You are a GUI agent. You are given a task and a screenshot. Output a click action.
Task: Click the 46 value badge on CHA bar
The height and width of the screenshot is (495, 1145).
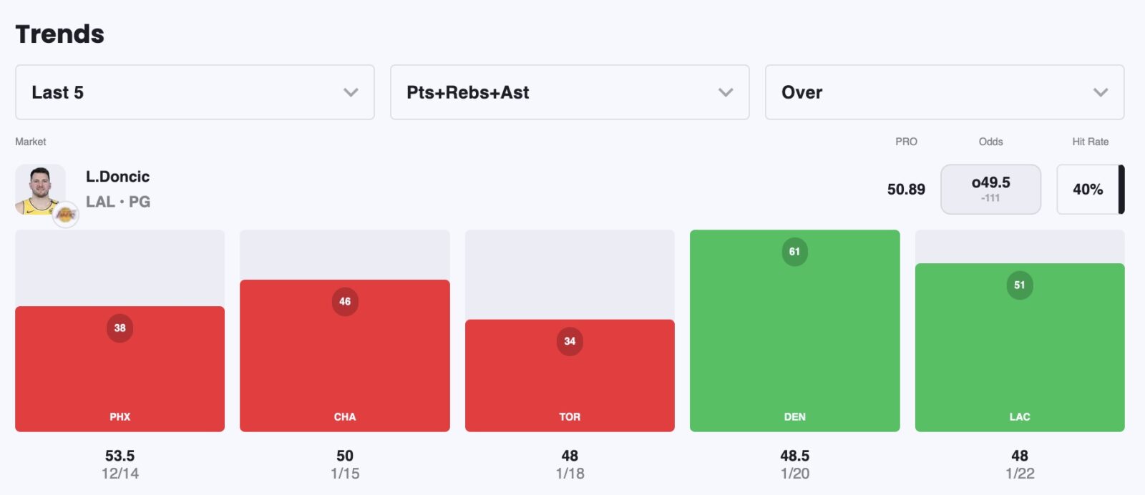point(345,302)
